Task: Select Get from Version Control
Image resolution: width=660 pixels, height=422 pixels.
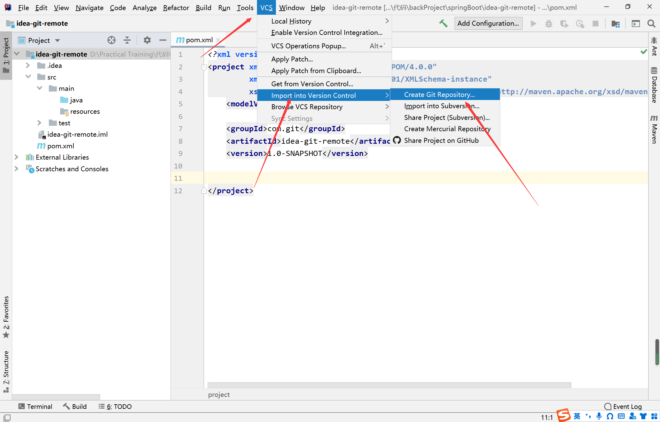Action: [x=324, y=84]
